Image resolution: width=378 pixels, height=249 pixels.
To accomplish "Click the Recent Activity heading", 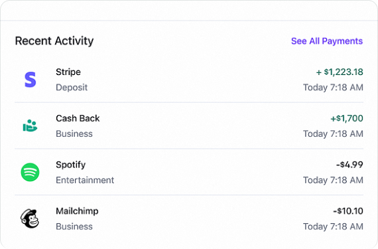I will coord(54,41).
